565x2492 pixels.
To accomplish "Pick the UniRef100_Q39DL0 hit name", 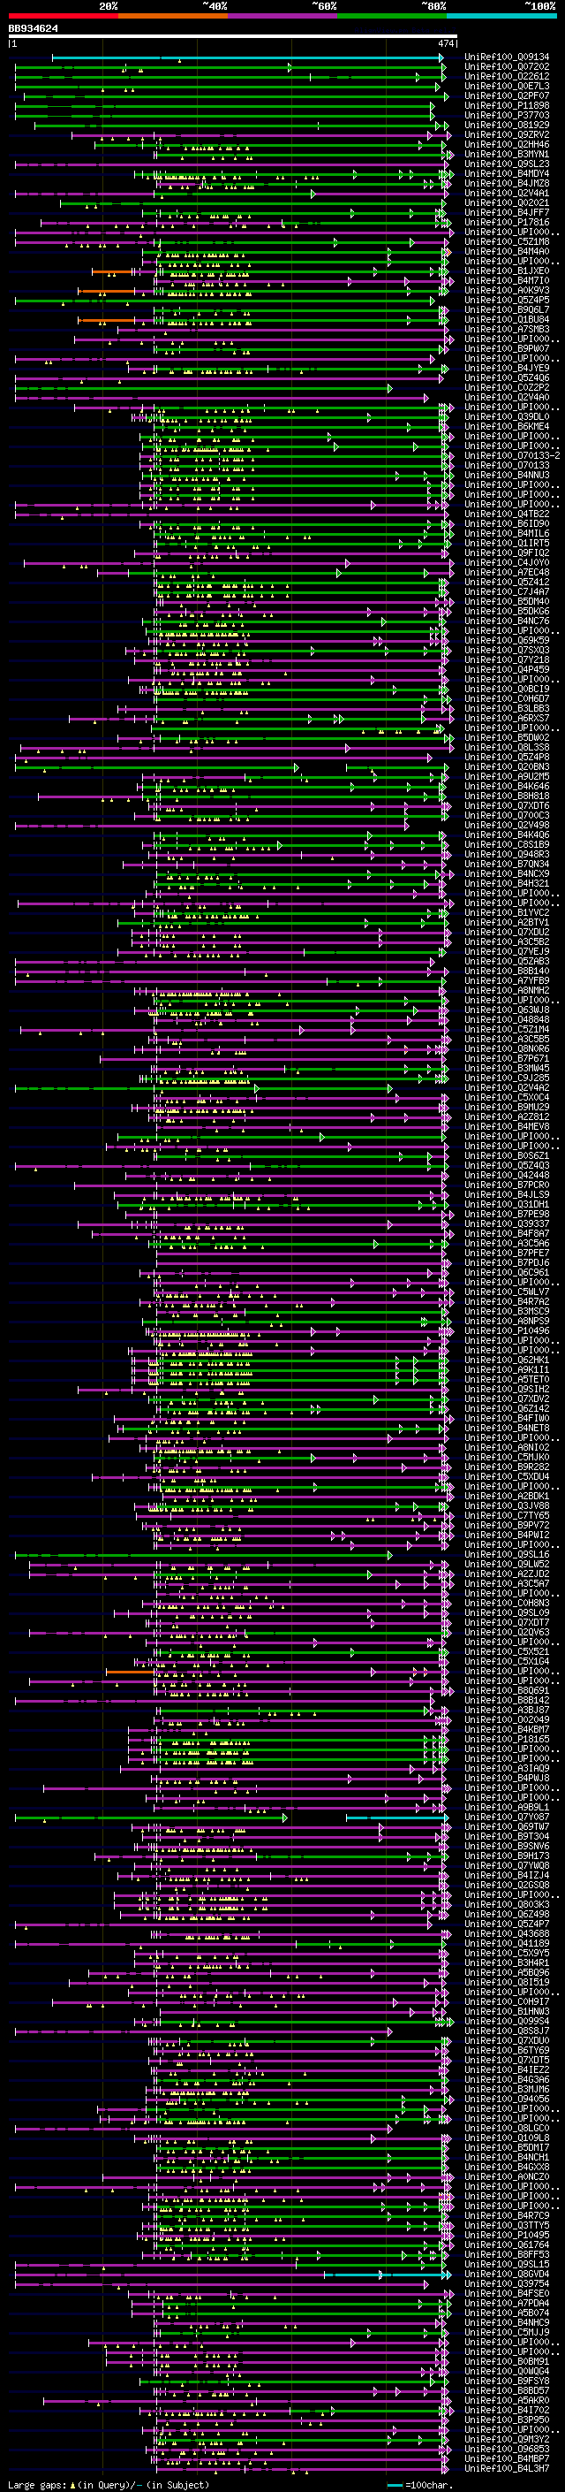I will [507, 417].
